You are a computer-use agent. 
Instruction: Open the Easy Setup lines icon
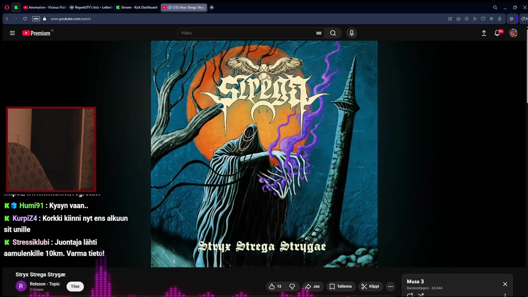coord(491,19)
